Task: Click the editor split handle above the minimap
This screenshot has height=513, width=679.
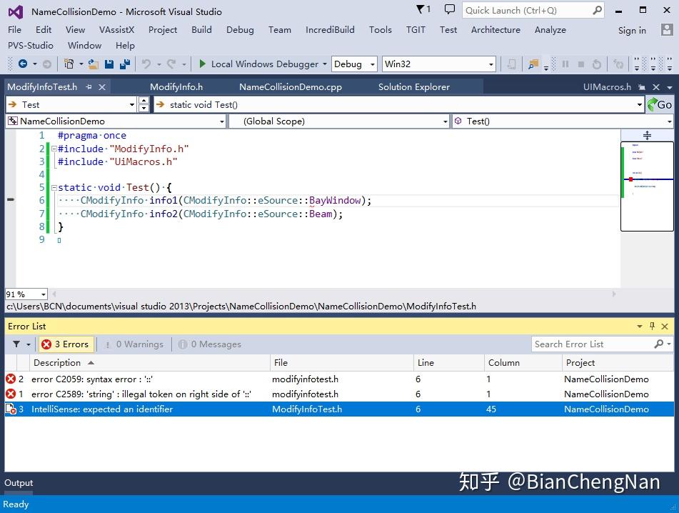Action: 647,135
